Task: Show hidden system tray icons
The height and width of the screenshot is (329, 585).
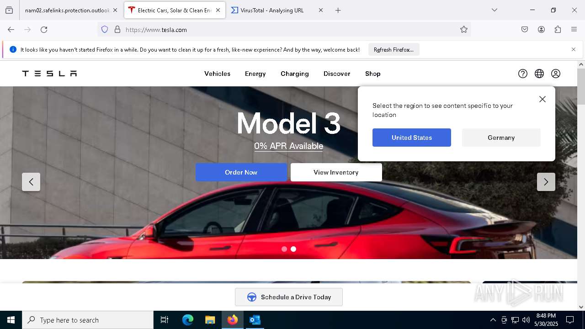Action: click(493, 320)
